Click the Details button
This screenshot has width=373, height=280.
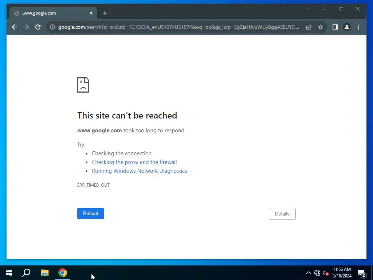(x=282, y=214)
